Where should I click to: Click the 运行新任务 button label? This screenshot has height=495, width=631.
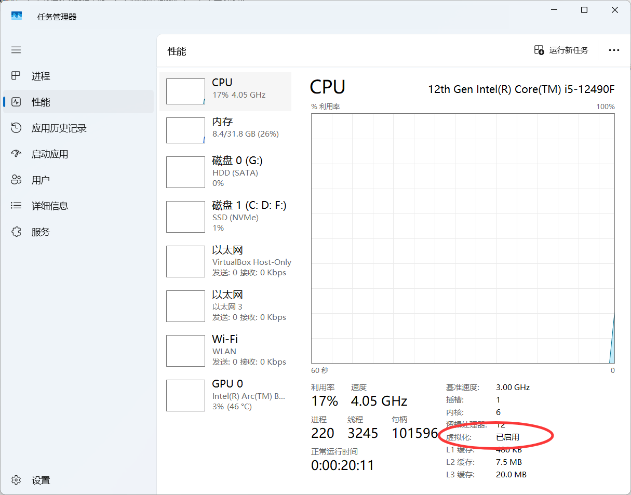[569, 50]
